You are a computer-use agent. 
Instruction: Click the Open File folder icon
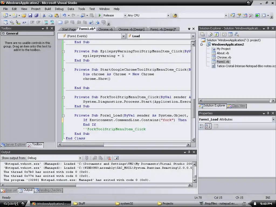click(24, 15)
